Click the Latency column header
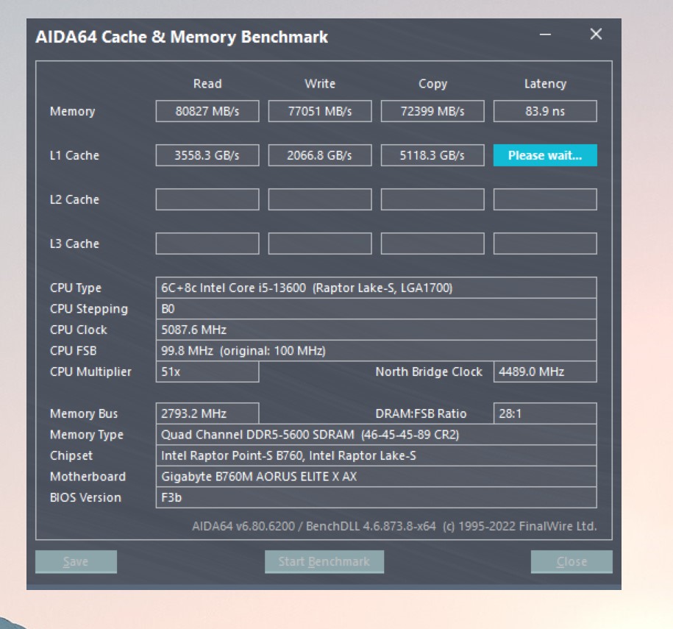 click(x=545, y=84)
